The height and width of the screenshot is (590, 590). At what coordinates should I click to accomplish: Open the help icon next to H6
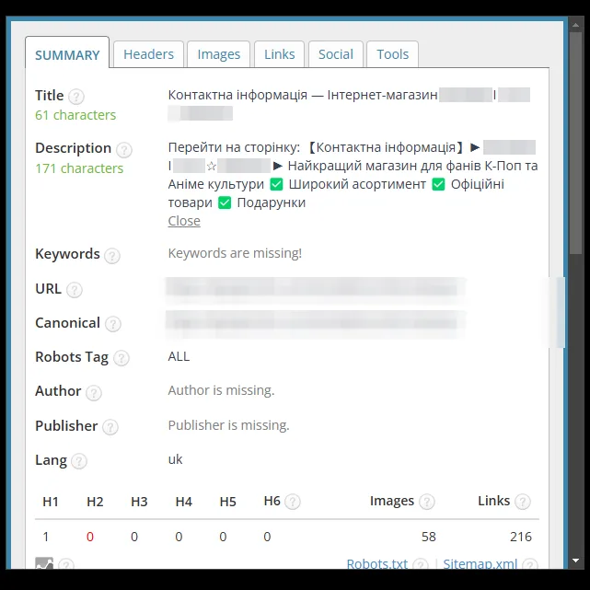[293, 502]
